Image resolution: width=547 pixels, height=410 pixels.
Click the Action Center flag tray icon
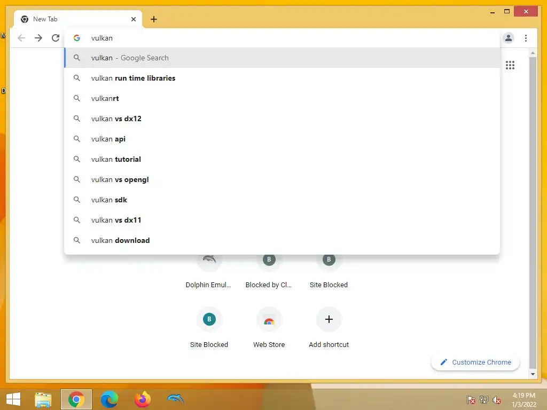coord(471,399)
